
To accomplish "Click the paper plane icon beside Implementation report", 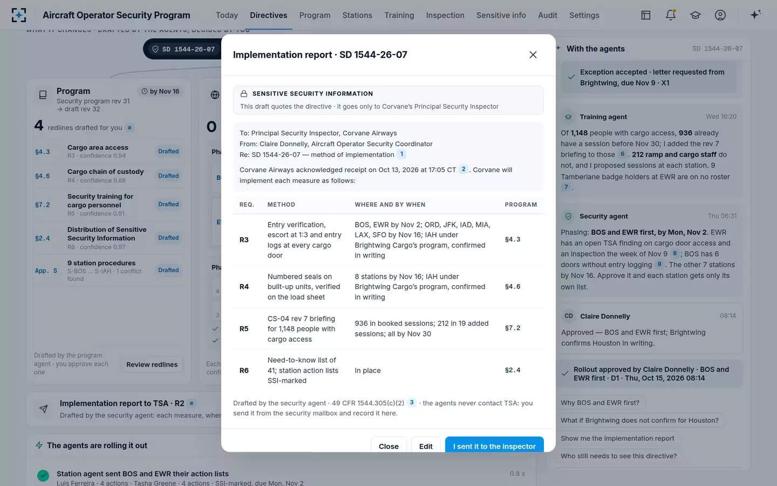I will (x=44, y=409).
